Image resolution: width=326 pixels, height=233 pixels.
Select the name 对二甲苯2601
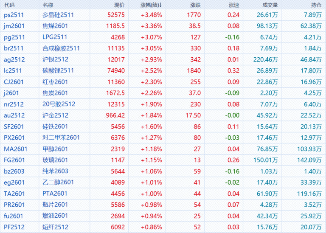61,138
